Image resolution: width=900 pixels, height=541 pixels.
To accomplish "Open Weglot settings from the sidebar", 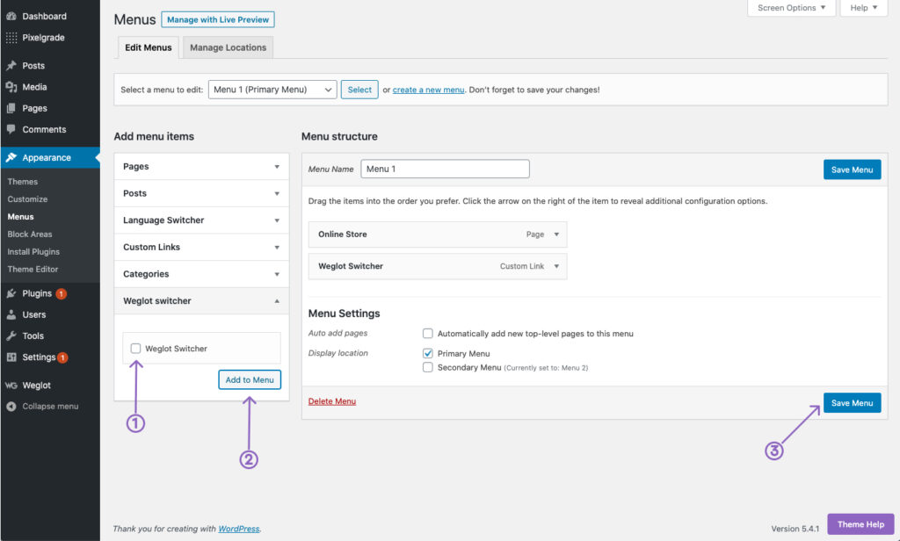I will pos(37,385).
